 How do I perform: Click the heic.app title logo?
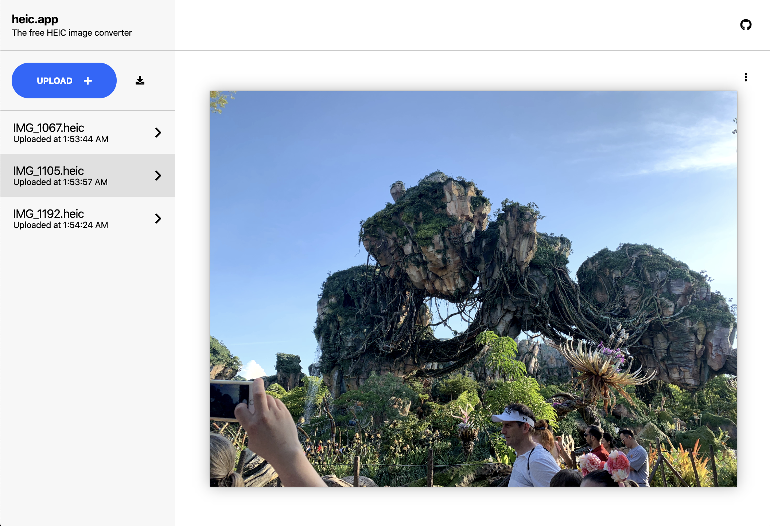coord(35,19)
